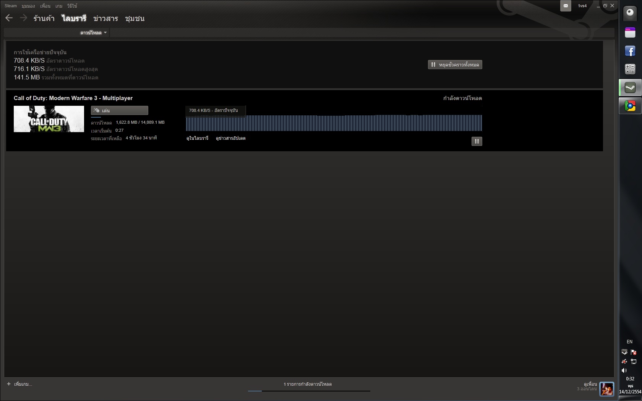Click the 1 รายการกำลังดาวน์โหลด status text
Image resolution: width=642 pixels, height=401 pixels.
[x=308, y=384]
